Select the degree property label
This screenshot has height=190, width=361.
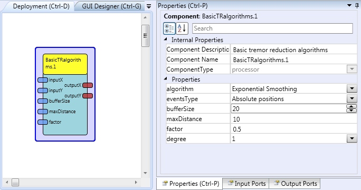(x=176, y=139)
